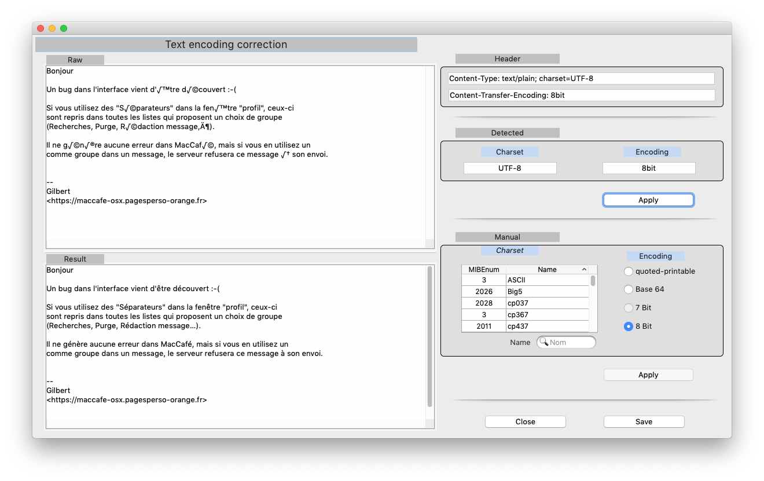
Task: Choose the Base 64 encoding radio button
Action: (x=629, y=289)
